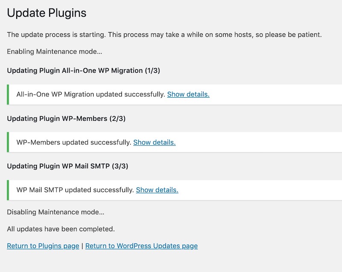This screenshot has height=272, width=342.
Task: Click the Update Plugins page heading
Action: tap(47, 13)
